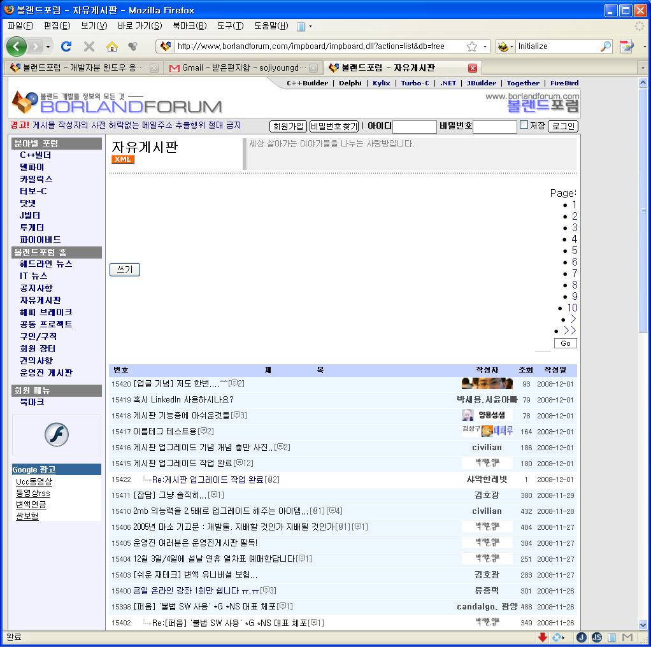Open the search engine selector dropdown
This screenshot has width=651, height=647.
[506, 46]
